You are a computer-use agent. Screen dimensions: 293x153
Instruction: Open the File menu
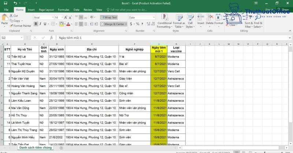[x=6, y=10]
